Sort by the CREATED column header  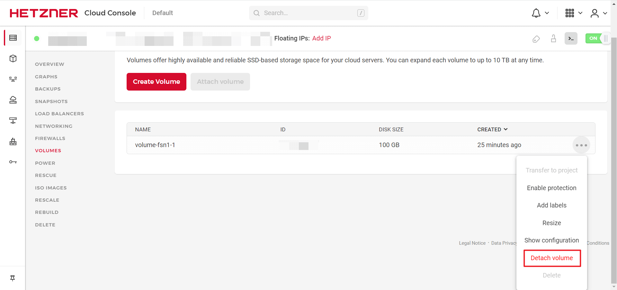point(492,129)
